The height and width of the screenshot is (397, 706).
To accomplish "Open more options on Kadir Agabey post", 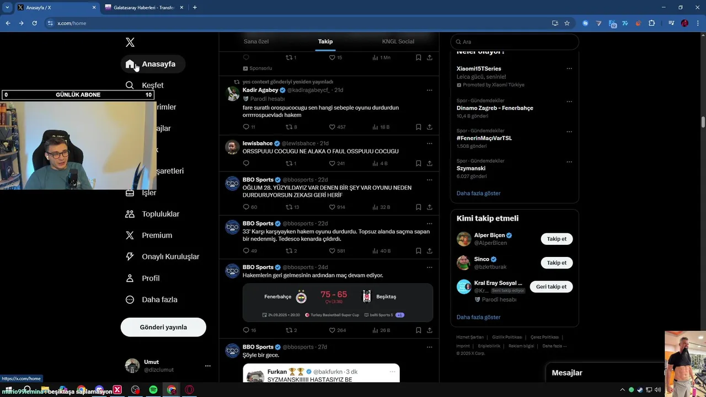I will 430,90.
